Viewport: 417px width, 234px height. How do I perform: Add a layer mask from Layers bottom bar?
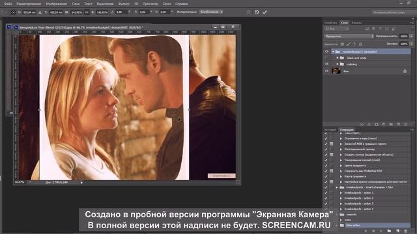(377, 124)
